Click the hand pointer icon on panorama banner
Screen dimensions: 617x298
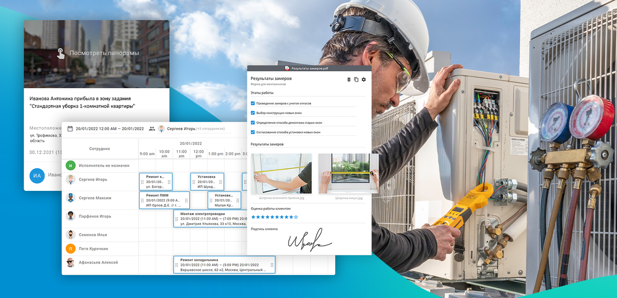pos(61,53)
